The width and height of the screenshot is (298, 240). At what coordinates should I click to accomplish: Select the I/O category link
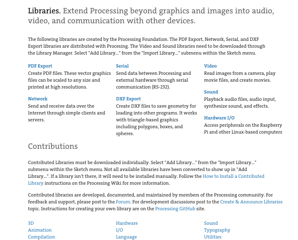(119, 230)
